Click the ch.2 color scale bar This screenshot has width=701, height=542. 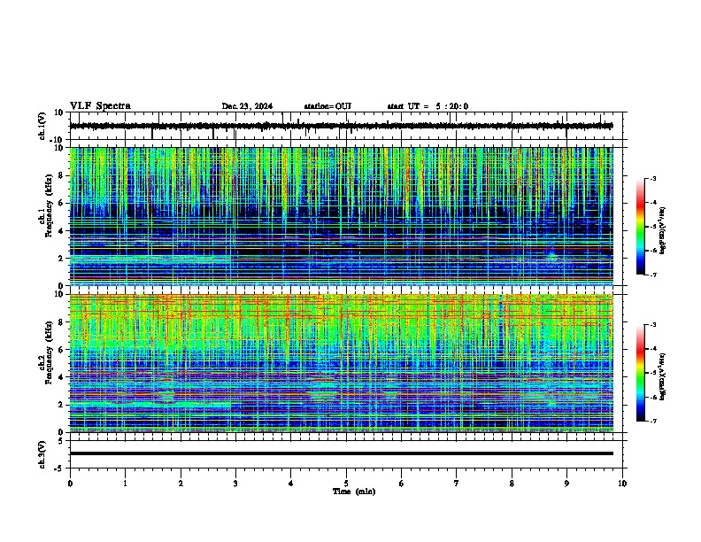641,373
